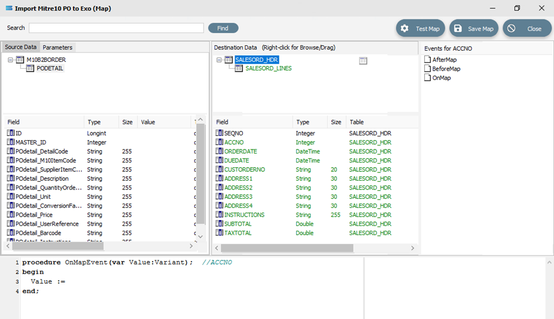Select the SALESORD_HDR destination table

(x=256, y=59)
